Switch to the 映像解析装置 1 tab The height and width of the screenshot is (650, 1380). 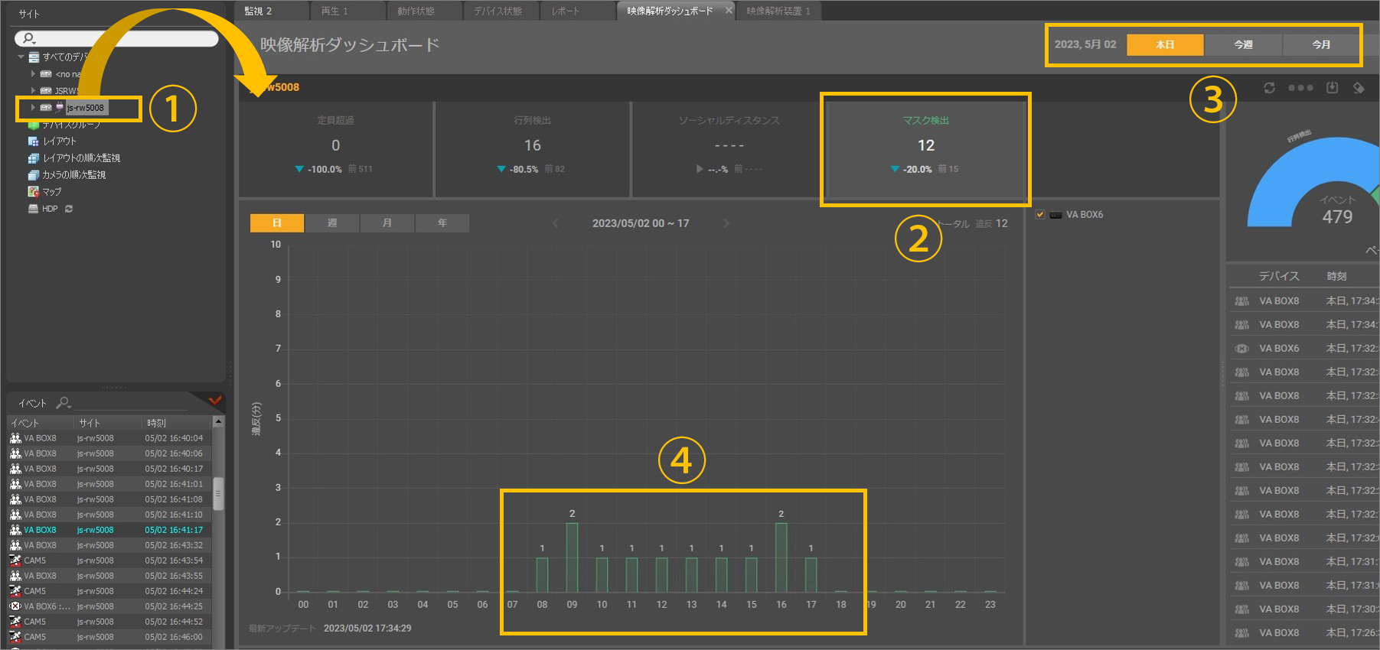pos(778,11)
